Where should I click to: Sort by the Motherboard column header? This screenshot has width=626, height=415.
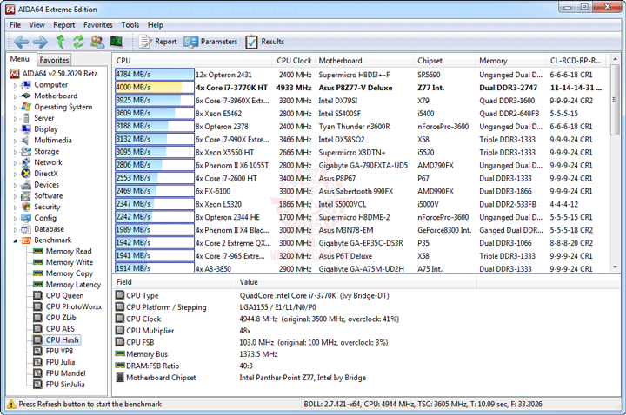pyautogui.click(x=364, y=61)
